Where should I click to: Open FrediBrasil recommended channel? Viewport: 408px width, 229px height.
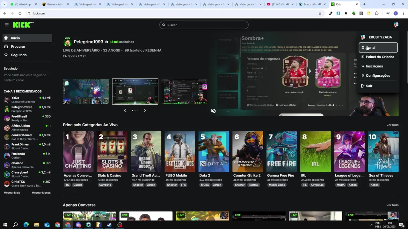(x=27, y=118)
